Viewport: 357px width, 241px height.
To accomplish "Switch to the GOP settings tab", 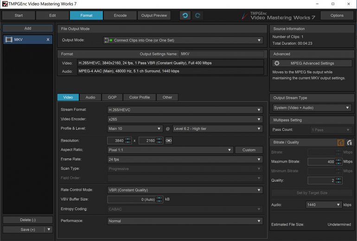I will 112,97.
